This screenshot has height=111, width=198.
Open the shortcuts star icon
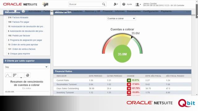point(15,11)
